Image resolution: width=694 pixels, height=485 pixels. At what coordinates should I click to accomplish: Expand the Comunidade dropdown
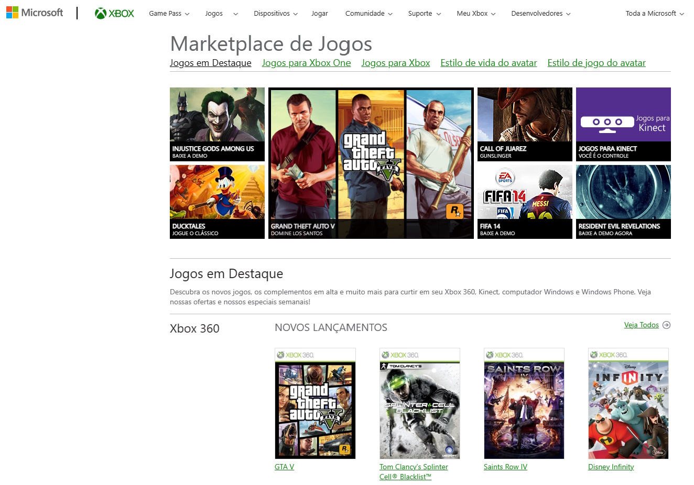369,14
